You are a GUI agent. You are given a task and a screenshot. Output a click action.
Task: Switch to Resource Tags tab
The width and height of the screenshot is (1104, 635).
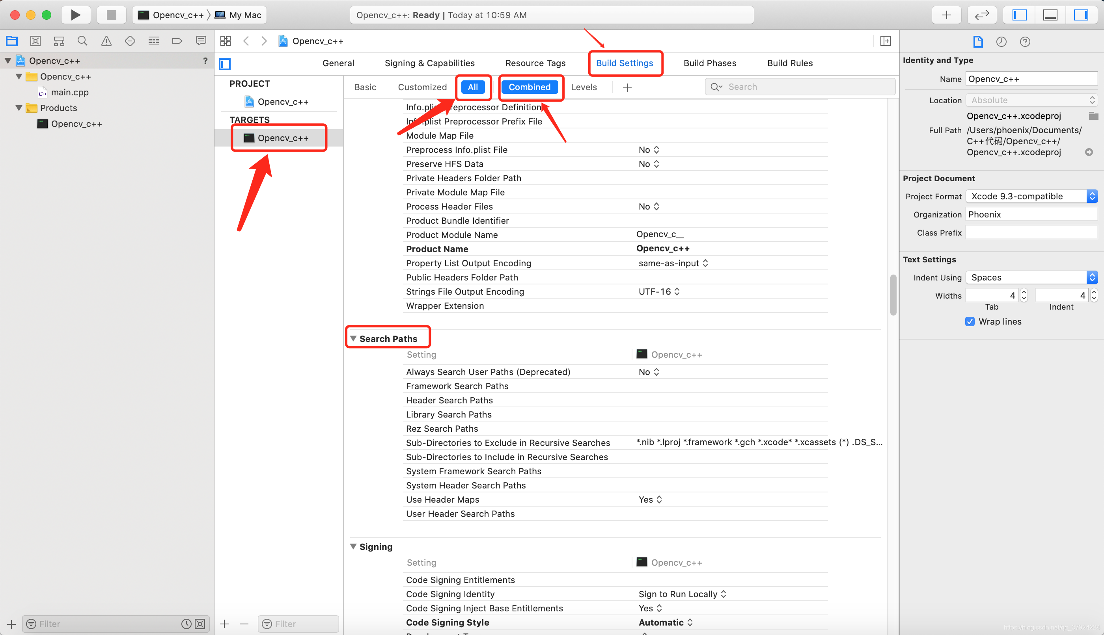pyautogui.click(x=535, y=63)
